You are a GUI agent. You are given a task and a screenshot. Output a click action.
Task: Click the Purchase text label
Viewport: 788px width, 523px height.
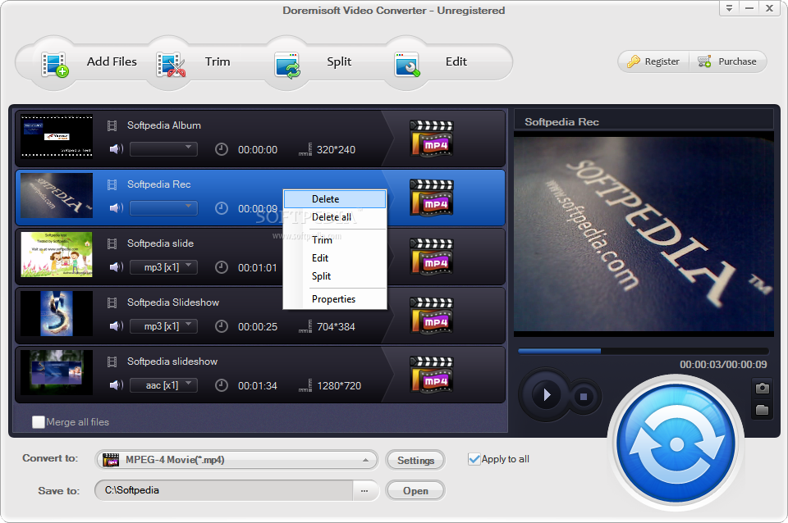point(737,61)
